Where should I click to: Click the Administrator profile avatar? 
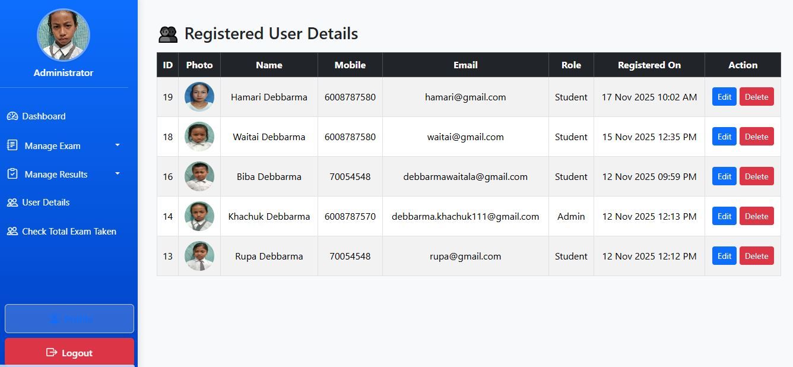coord(64,35)
